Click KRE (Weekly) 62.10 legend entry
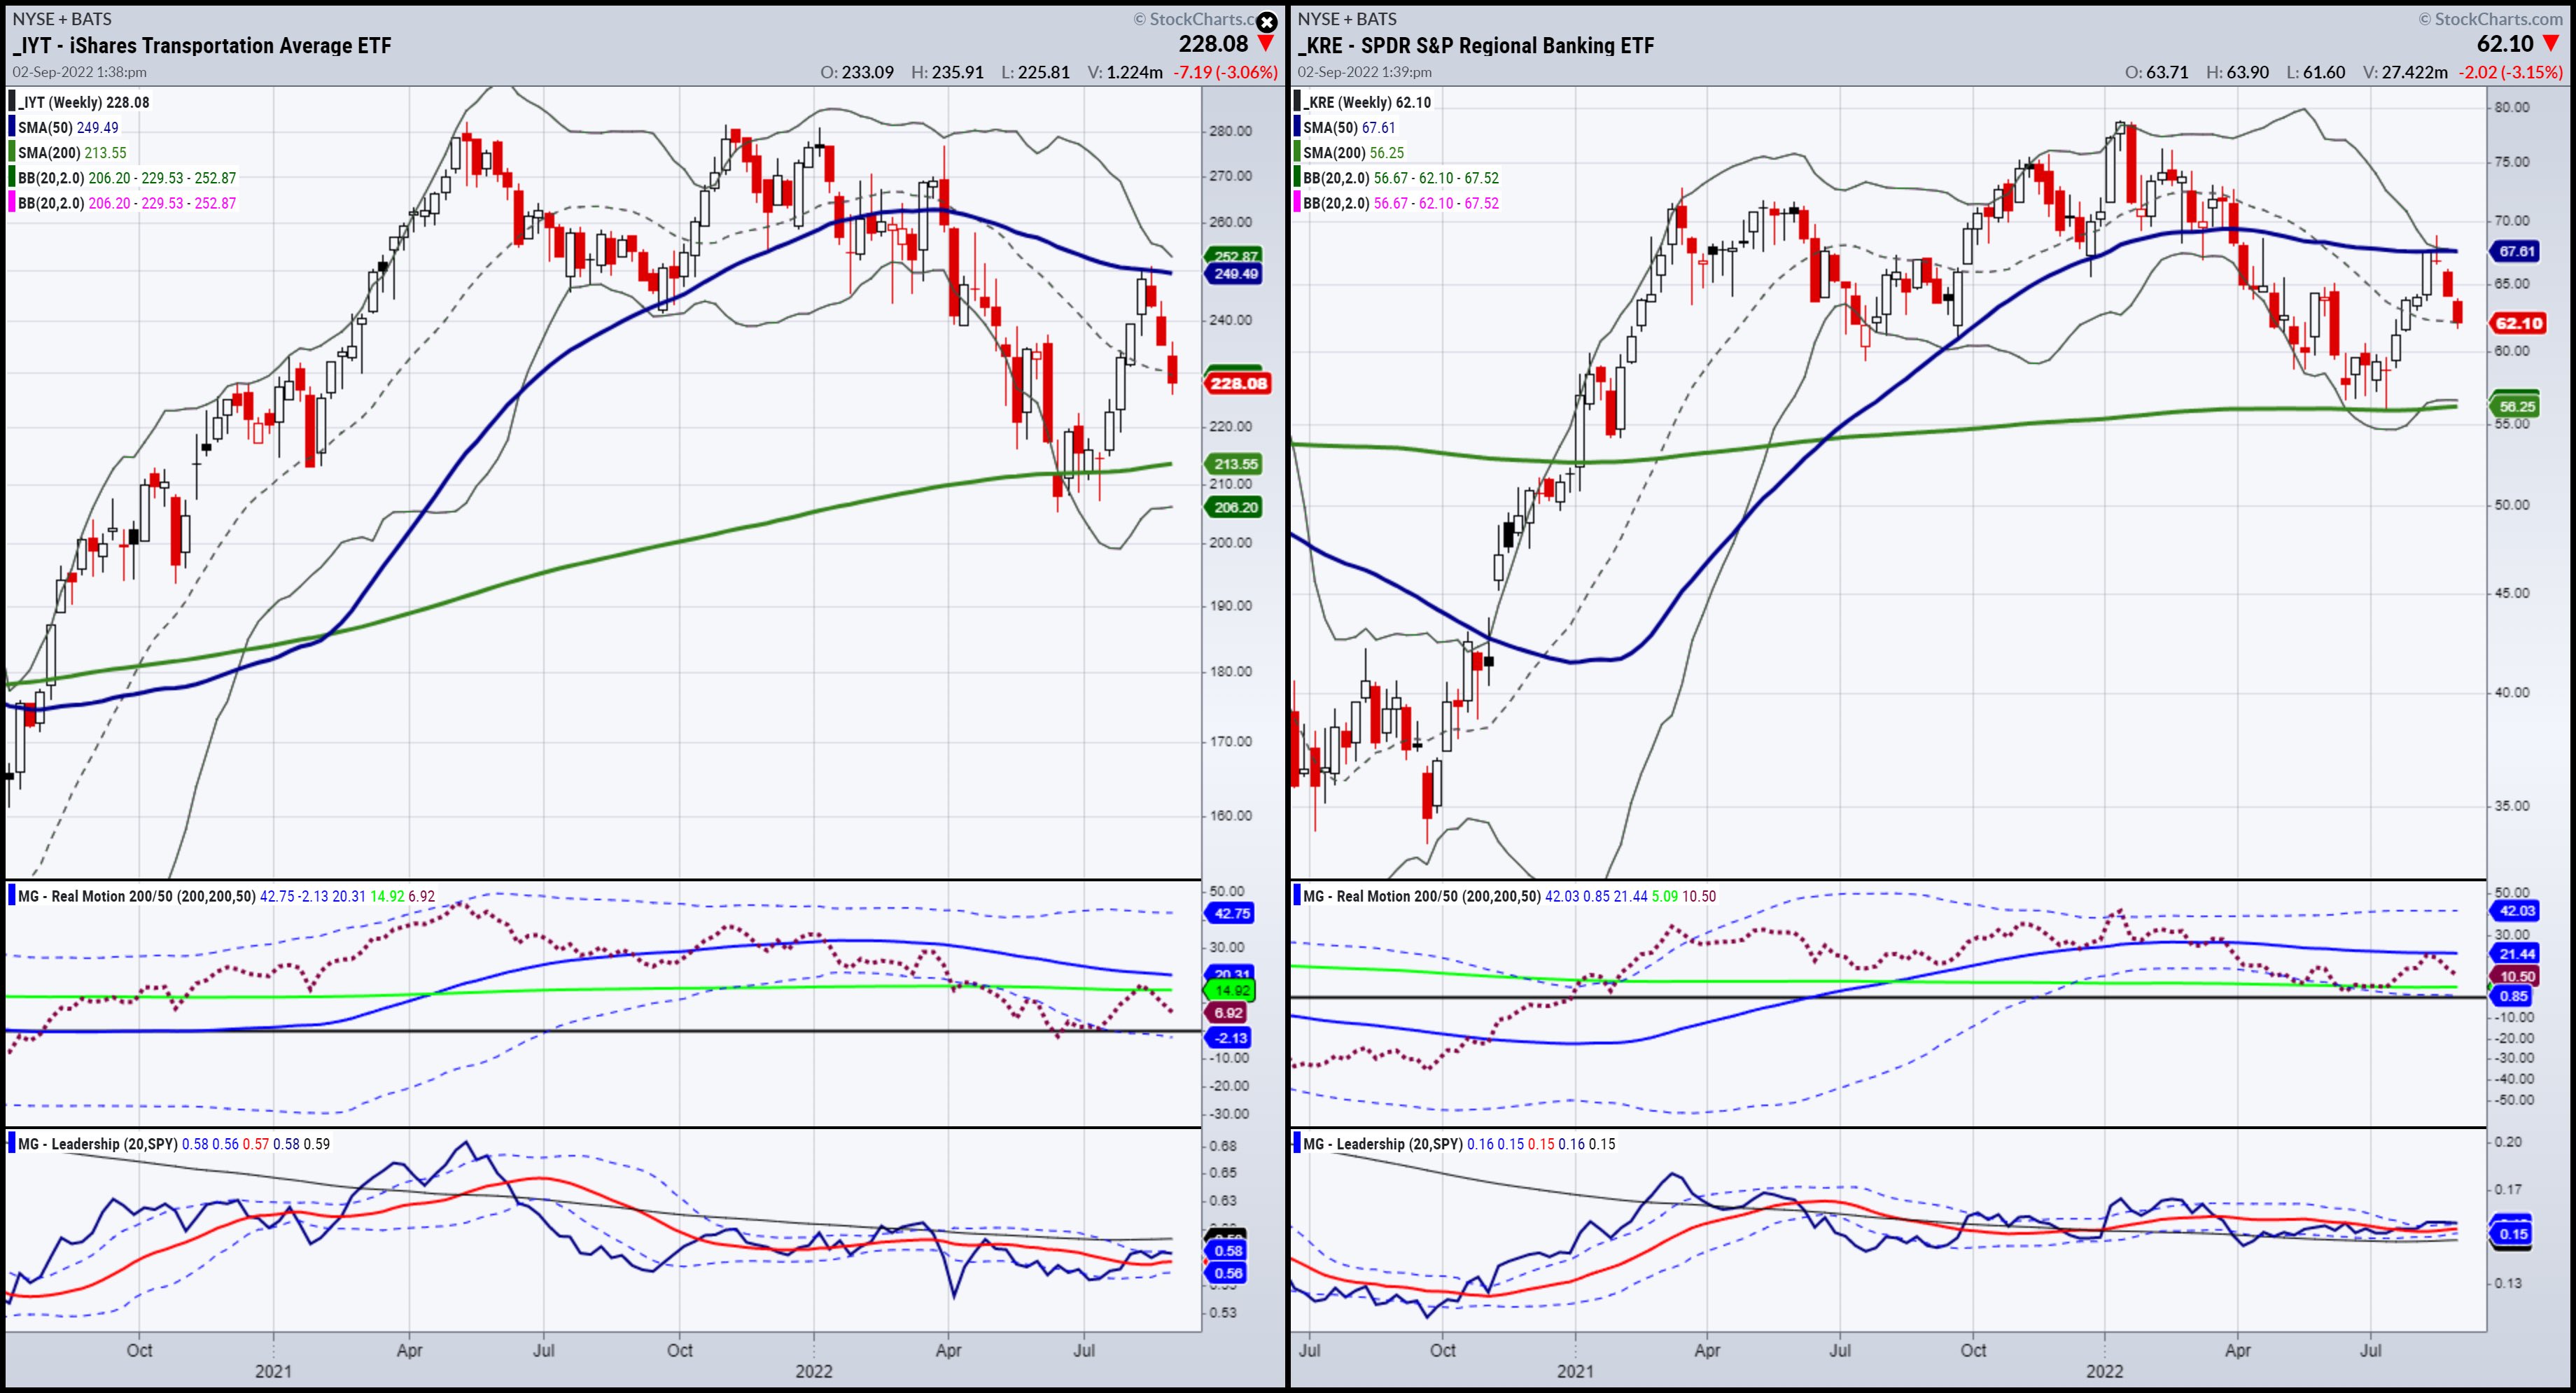 pyautogui.click(x=1366, y=102)
